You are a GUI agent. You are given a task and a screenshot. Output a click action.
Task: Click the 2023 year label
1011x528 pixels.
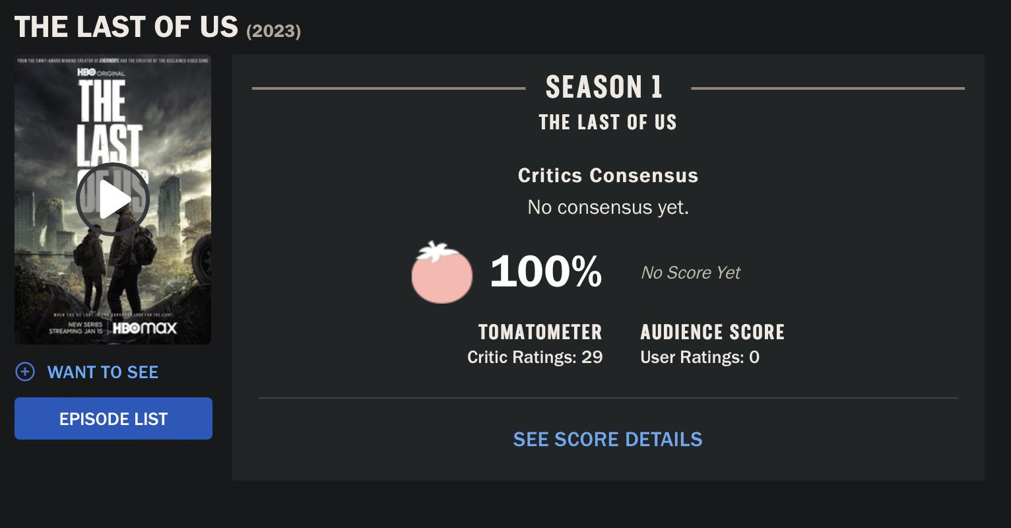coord(274,31)
